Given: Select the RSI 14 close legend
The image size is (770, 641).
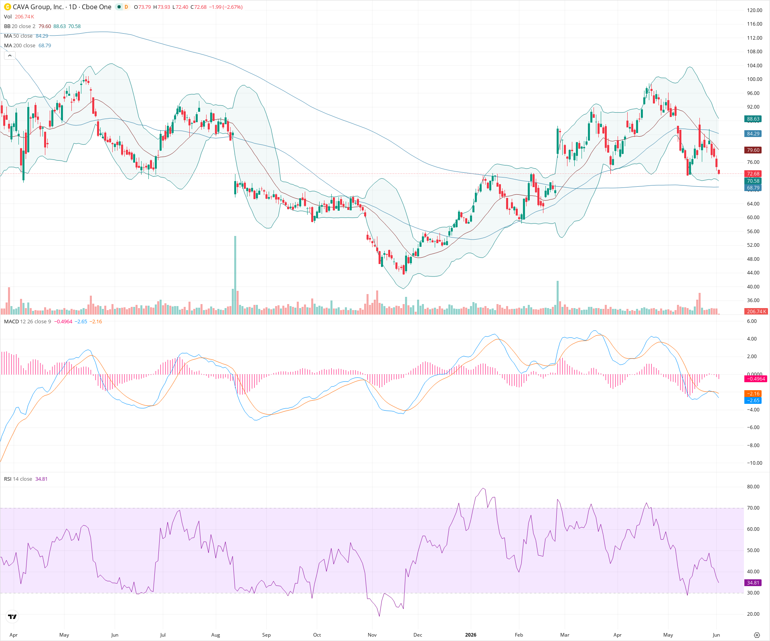Looking at the screenshot, I should tap(18, 479).
